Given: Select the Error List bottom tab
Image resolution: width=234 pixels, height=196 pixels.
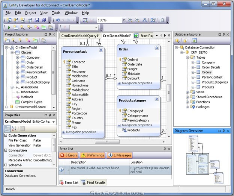Looking at the screenshot, I should 69,182.
